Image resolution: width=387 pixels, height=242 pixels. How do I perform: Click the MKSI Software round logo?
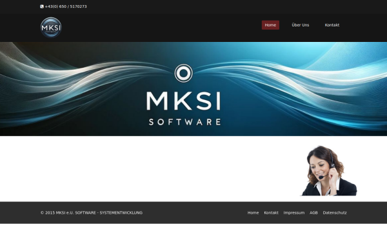(x=51, y=27)
